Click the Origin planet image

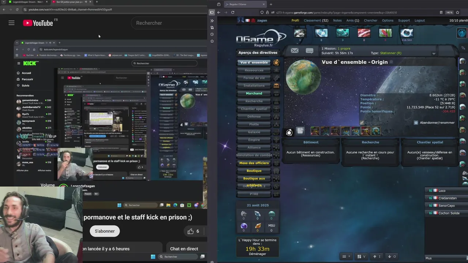(303, 77)
